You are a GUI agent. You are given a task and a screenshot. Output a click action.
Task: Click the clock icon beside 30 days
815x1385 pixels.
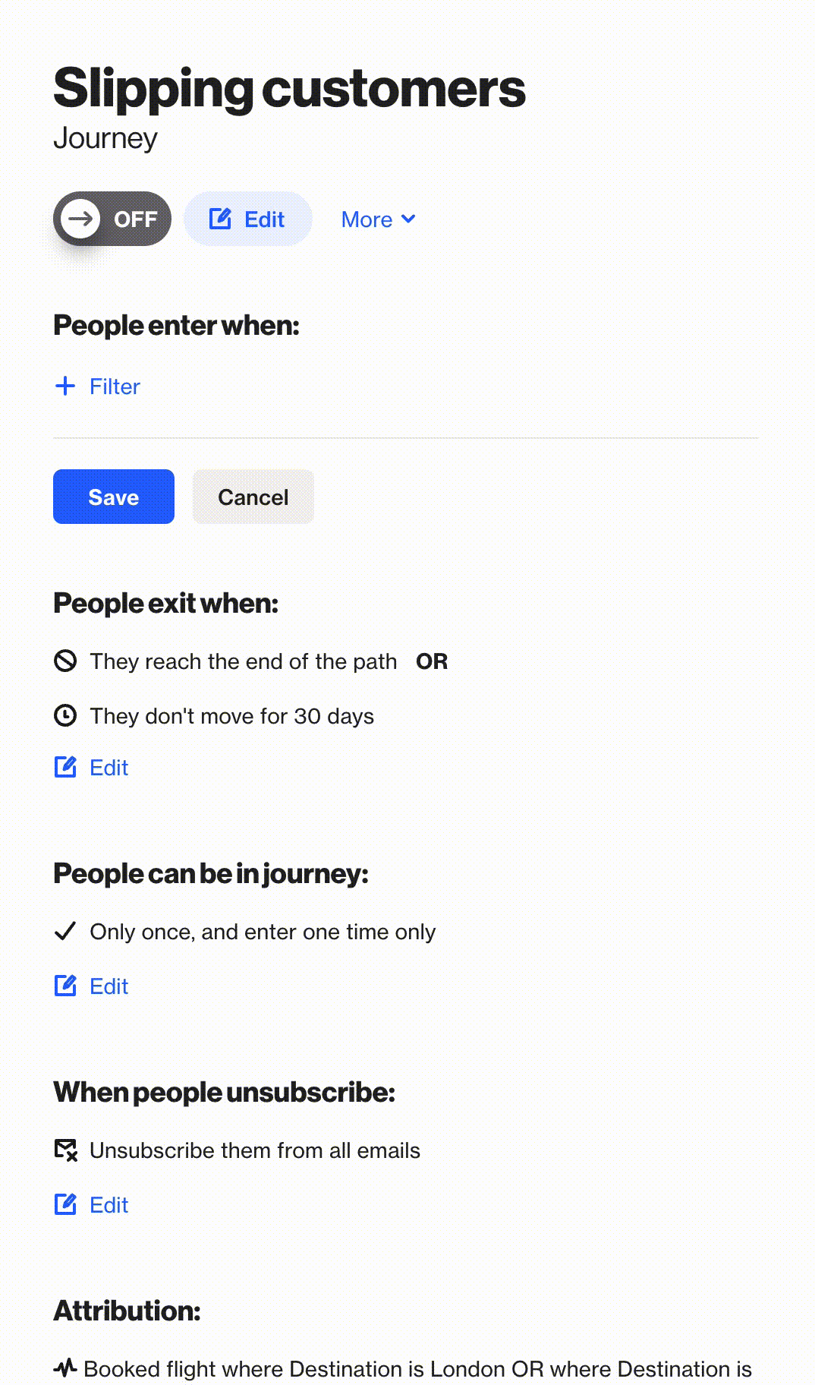coord(65,715)
